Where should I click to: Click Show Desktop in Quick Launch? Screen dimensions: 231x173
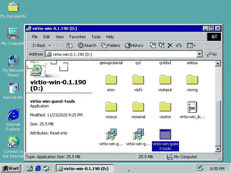tap(30, 168)
